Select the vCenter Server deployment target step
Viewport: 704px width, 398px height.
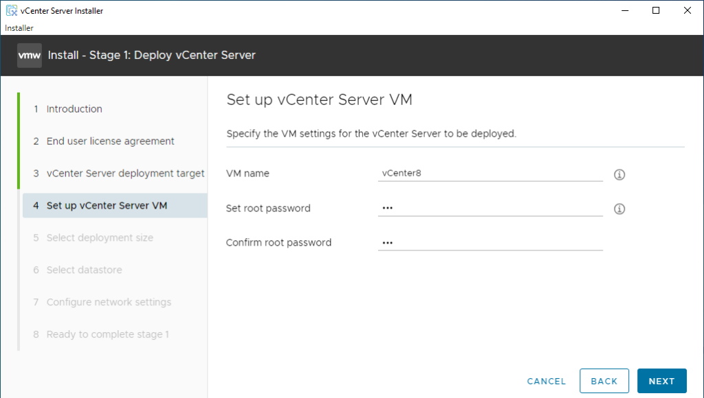[x=125, y=173]
